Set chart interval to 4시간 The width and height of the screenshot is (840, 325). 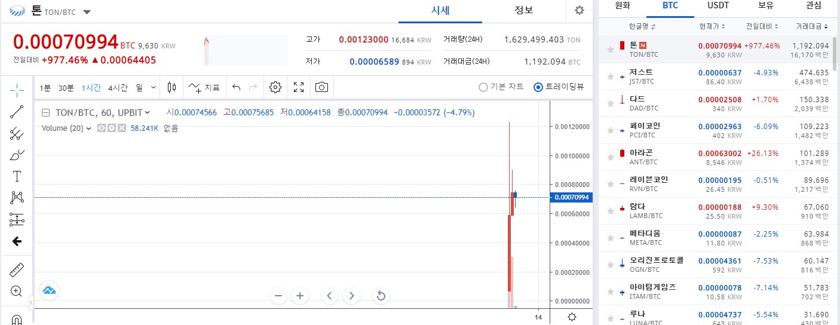pos(118,87)
